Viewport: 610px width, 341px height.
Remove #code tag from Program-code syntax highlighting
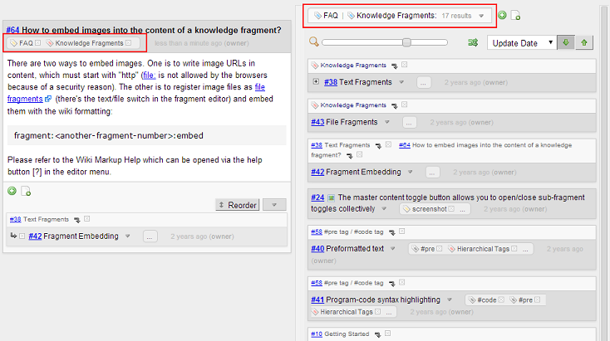tap(499, 300)
